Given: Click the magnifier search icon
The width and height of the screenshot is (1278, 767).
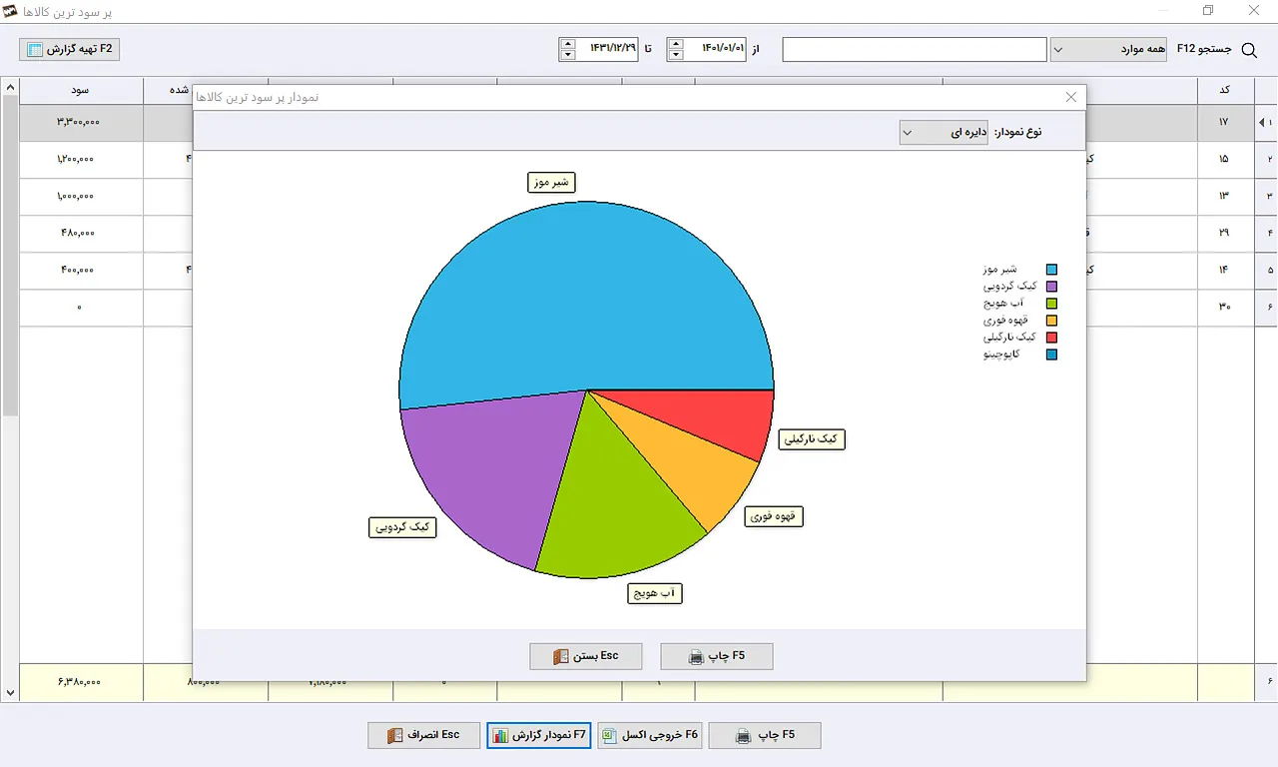Looking at the screenshot, I should [1248, 49].
